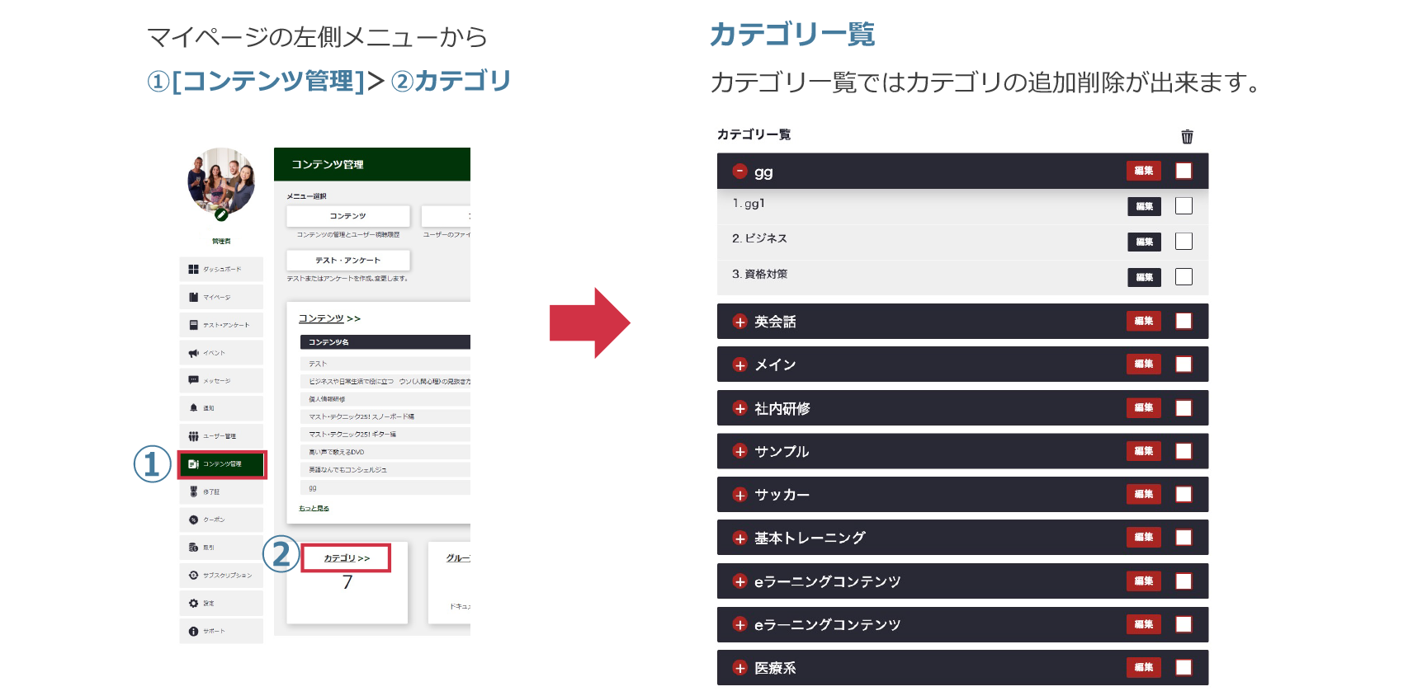Click マスト・テクニック25! ギター編 content row
This screenshot has height=696, width=1408.
pyautogui.click(x=385, y=435)
